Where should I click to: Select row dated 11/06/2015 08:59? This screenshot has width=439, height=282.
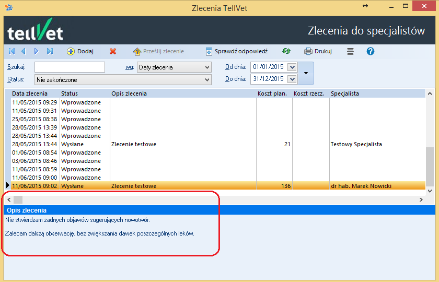[x=218, y=169]
